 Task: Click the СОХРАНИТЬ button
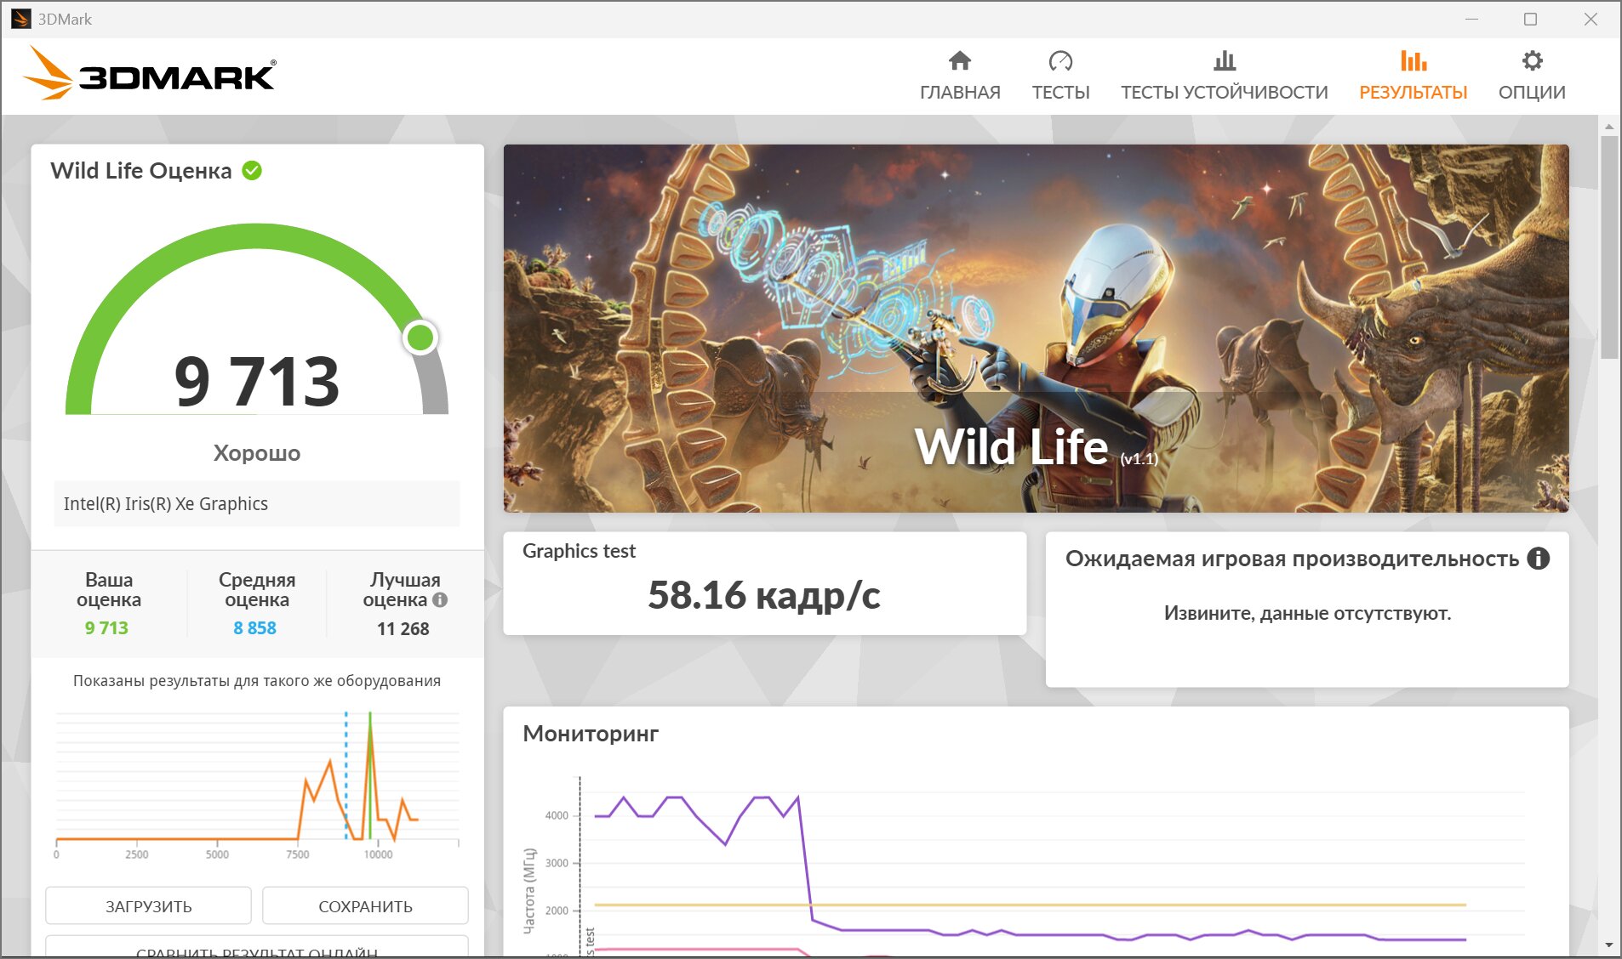(365, 905)
